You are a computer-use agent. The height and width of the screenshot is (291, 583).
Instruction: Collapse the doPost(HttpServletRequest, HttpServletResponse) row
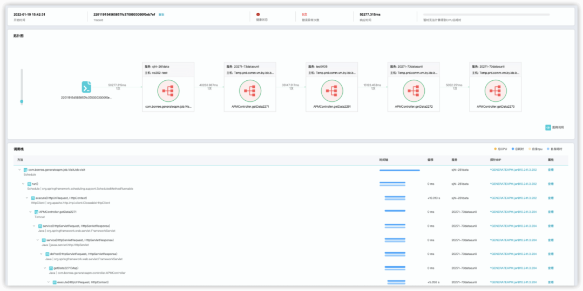coord(40,254)
